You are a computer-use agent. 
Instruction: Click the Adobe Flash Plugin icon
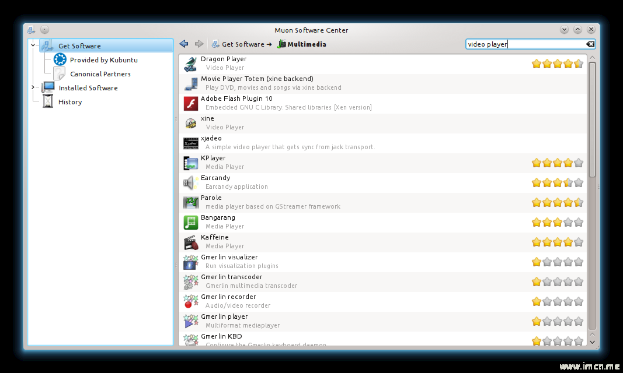191,104
